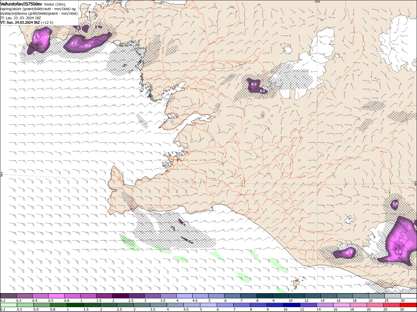This screenshot has height=312, width=417.
Task: Click the small island off the south coast
Action: tap(296, 283)
